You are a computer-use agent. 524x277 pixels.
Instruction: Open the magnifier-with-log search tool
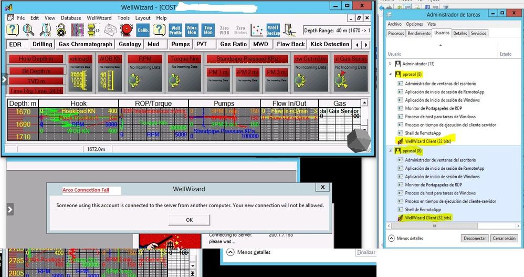coord(28,30)
